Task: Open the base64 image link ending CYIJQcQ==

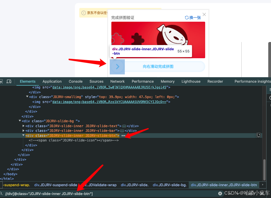Action: point(109,102)
